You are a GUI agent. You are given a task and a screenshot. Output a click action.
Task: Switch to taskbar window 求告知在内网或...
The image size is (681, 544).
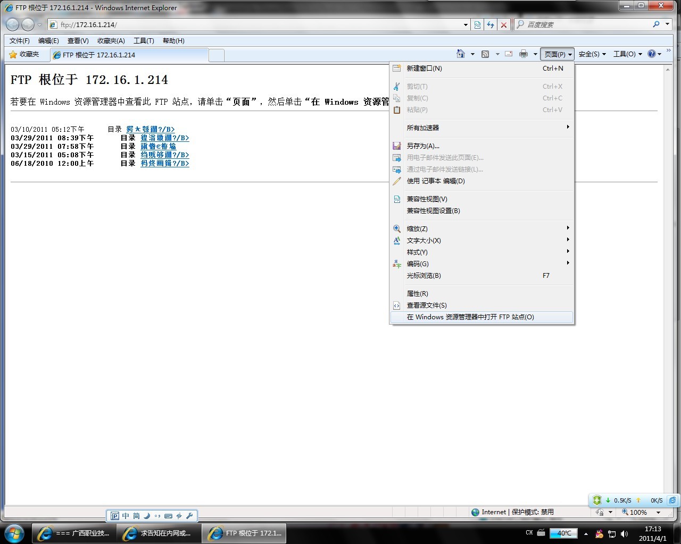159,533
